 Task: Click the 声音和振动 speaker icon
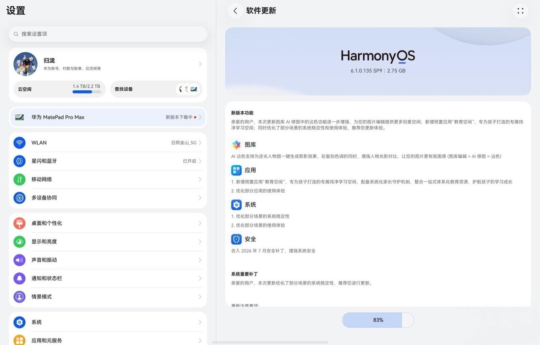pyautogui.click(x=19, y=260)
